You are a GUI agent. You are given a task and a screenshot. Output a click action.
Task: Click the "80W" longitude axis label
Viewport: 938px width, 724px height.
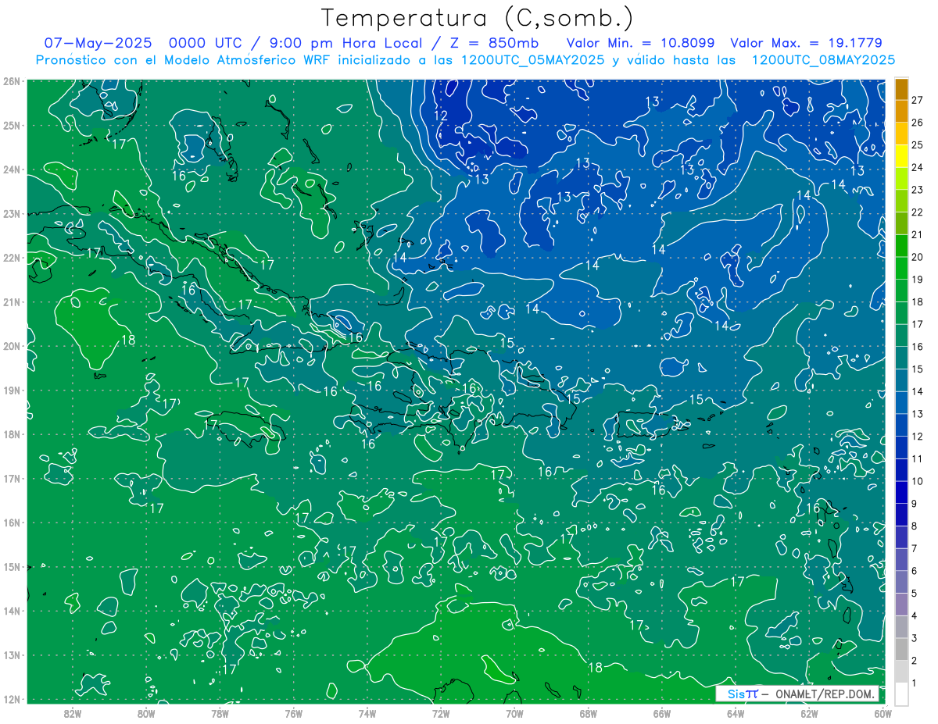tap(146, 712)
